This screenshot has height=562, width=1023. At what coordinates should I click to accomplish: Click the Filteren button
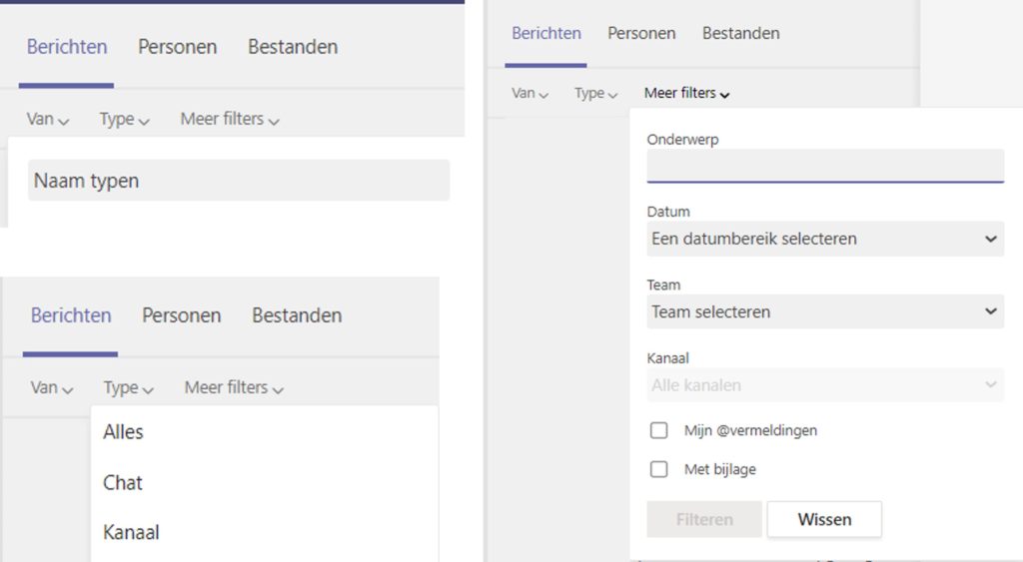pyautogui.click(x=704, y=520)
